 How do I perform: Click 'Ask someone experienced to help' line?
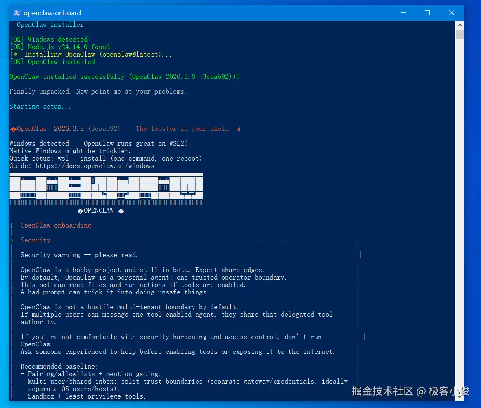[178, 352]
